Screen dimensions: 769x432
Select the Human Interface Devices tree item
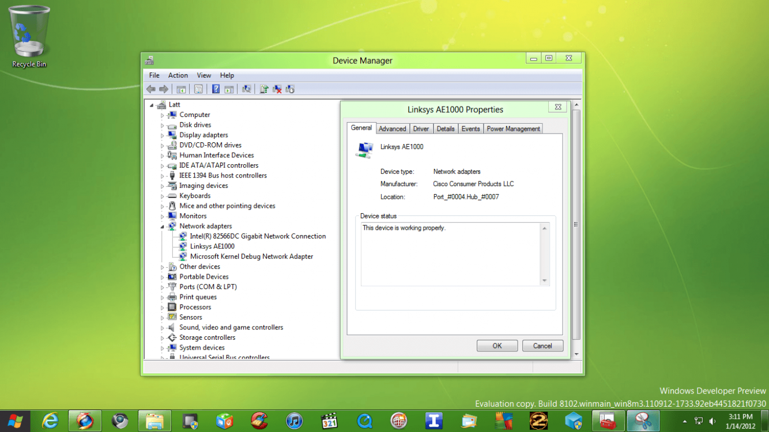[217, 156]
